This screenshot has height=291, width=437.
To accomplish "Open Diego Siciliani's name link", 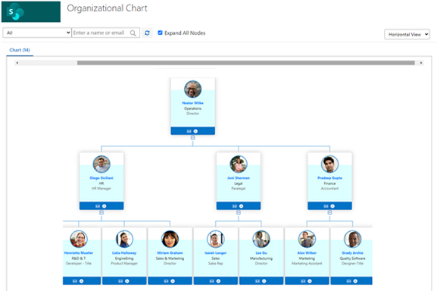I will (101, 178).
